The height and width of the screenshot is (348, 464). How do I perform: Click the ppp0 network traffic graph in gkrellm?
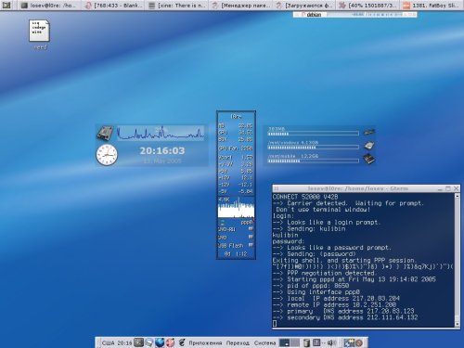(236, 208)
